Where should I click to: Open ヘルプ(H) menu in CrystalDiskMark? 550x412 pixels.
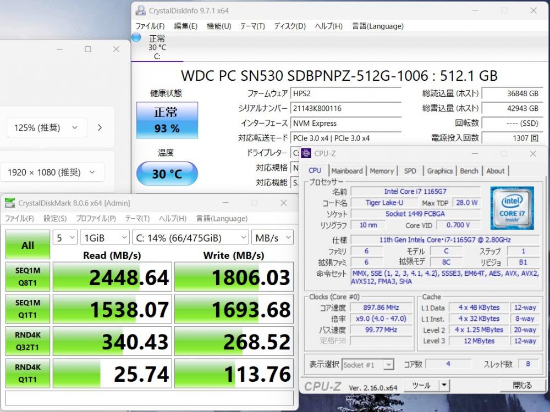click(173, 218)
